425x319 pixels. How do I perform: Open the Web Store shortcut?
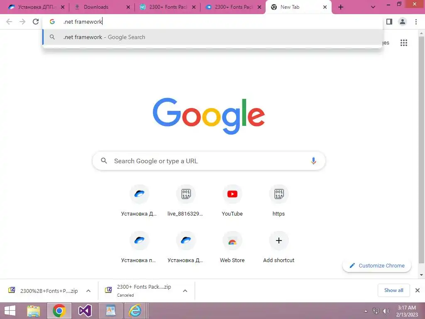pos(232,247)
